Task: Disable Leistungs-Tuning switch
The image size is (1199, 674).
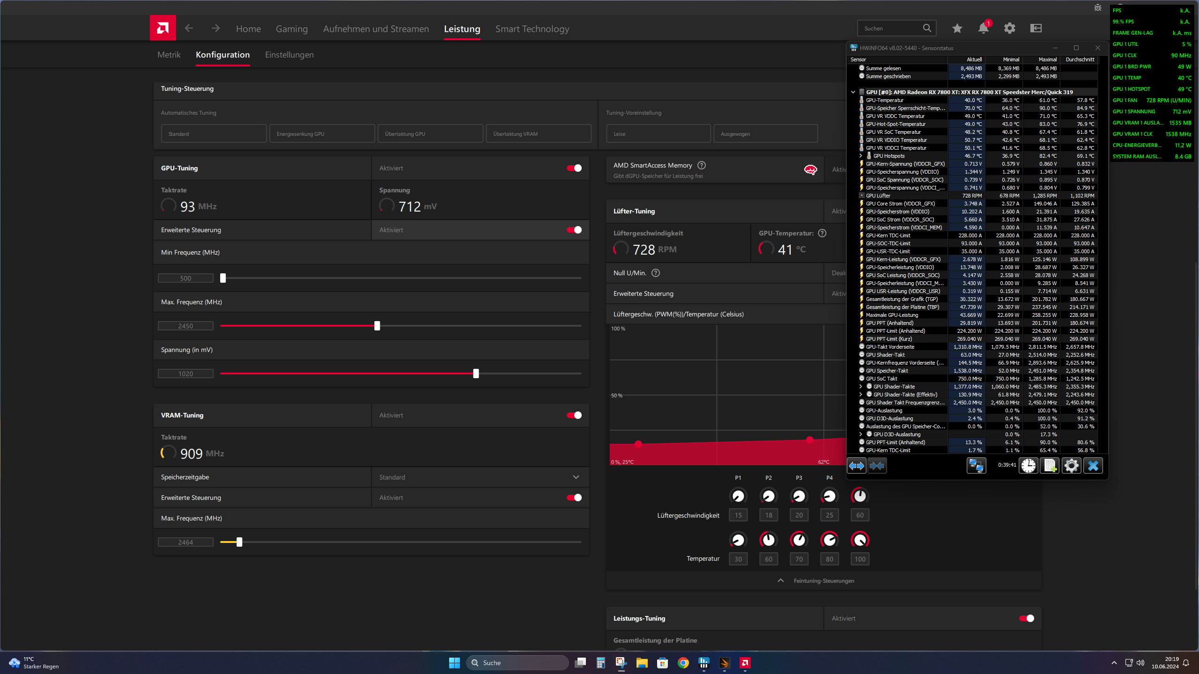Action: 1026,618
